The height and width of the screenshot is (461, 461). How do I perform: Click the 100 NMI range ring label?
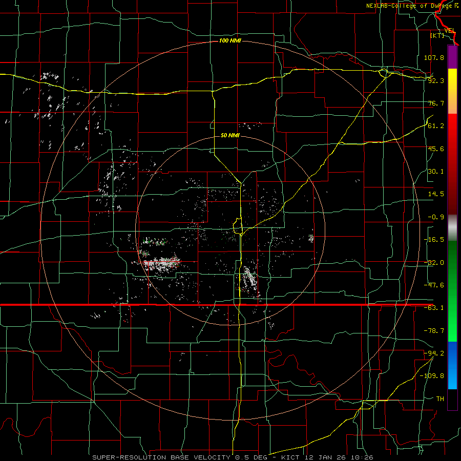click(x=230, y=40)
